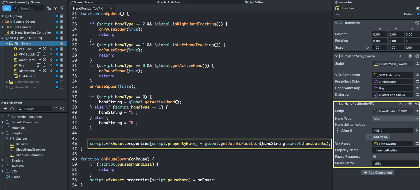Click the Add Component button
This screenshot has width=420, height=190.
(378, 173)
